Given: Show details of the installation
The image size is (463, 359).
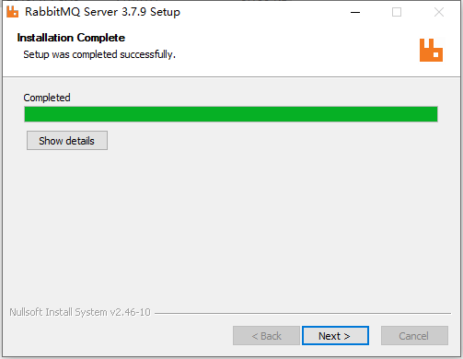Looking at the screenshot, I should pyautogui.click(x=67, y=141).
